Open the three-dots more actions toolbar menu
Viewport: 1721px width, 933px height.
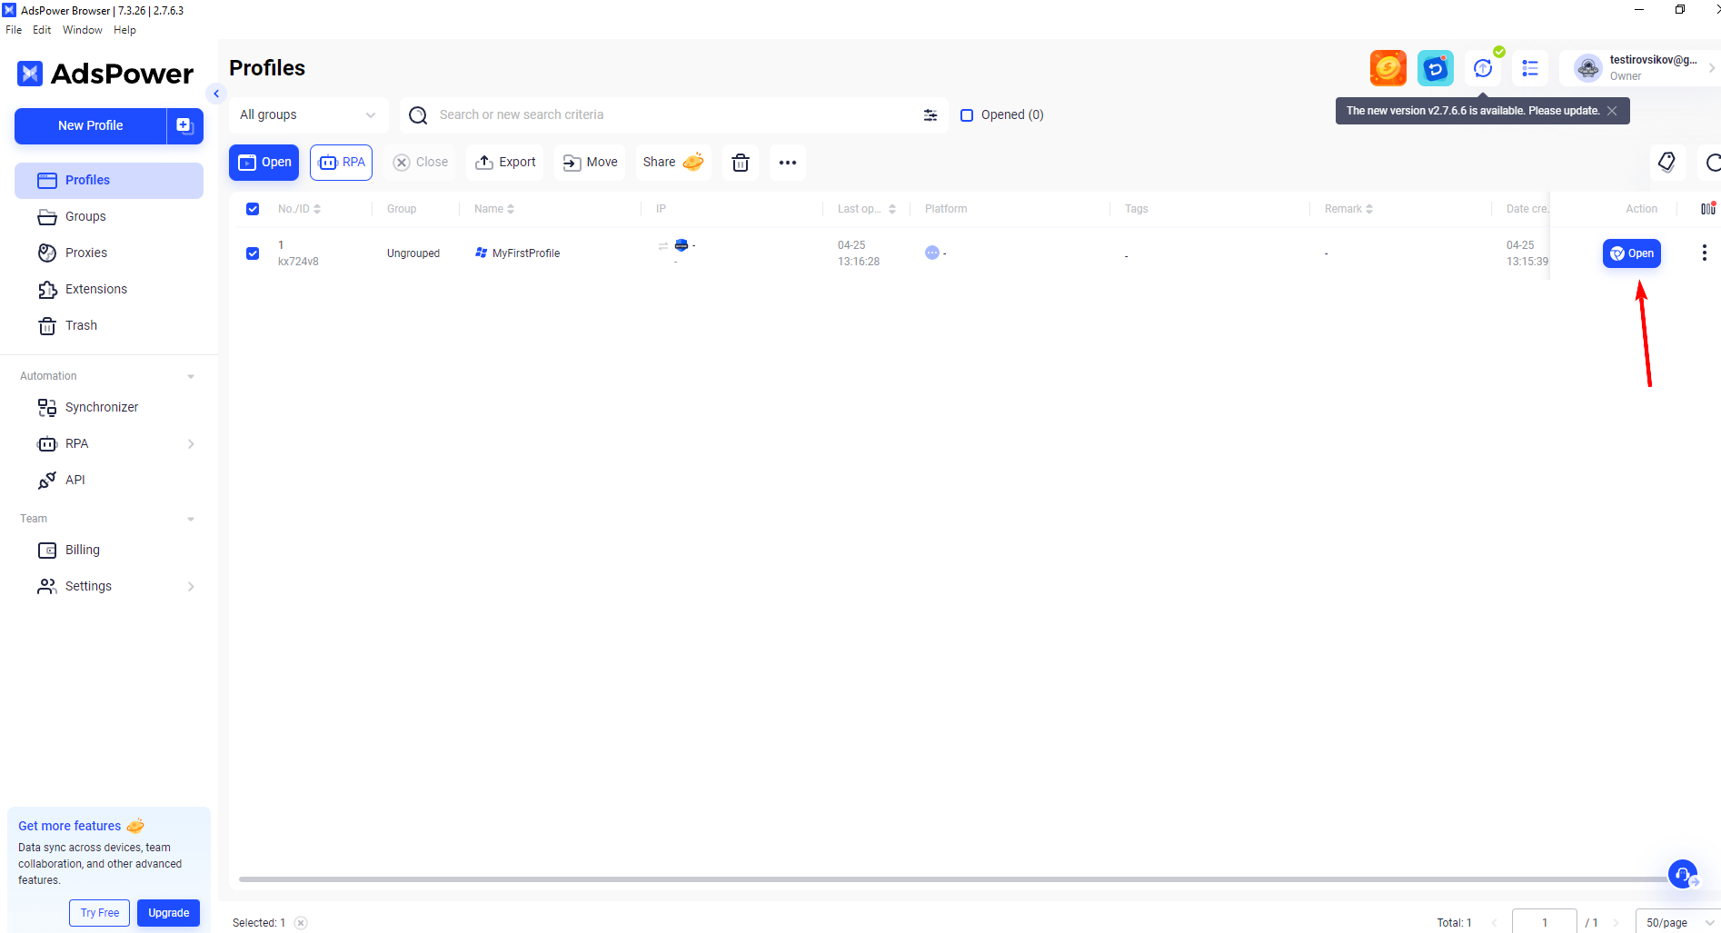coord(787,163)
